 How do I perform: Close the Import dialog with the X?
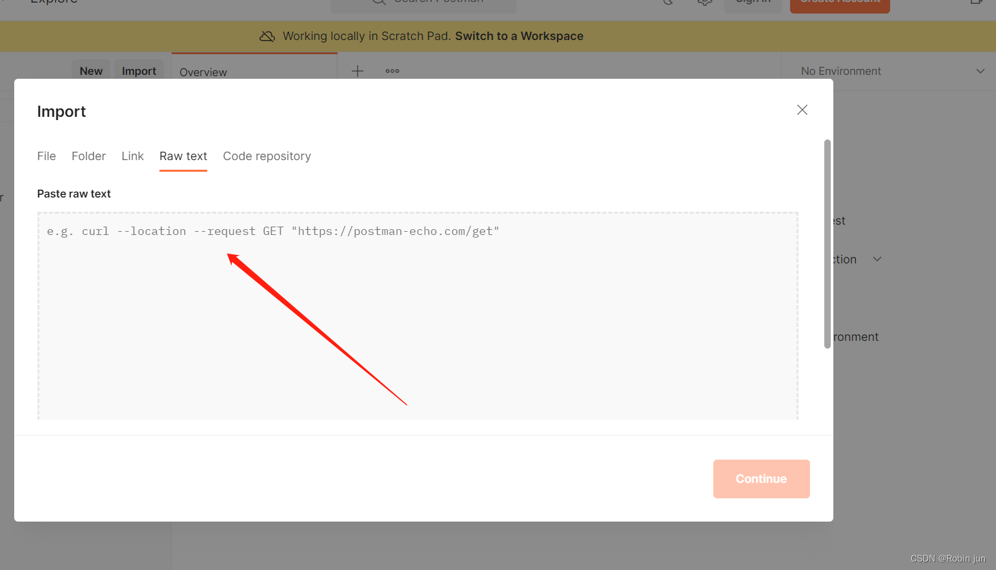pyautogui.click(x=802, y=110)
